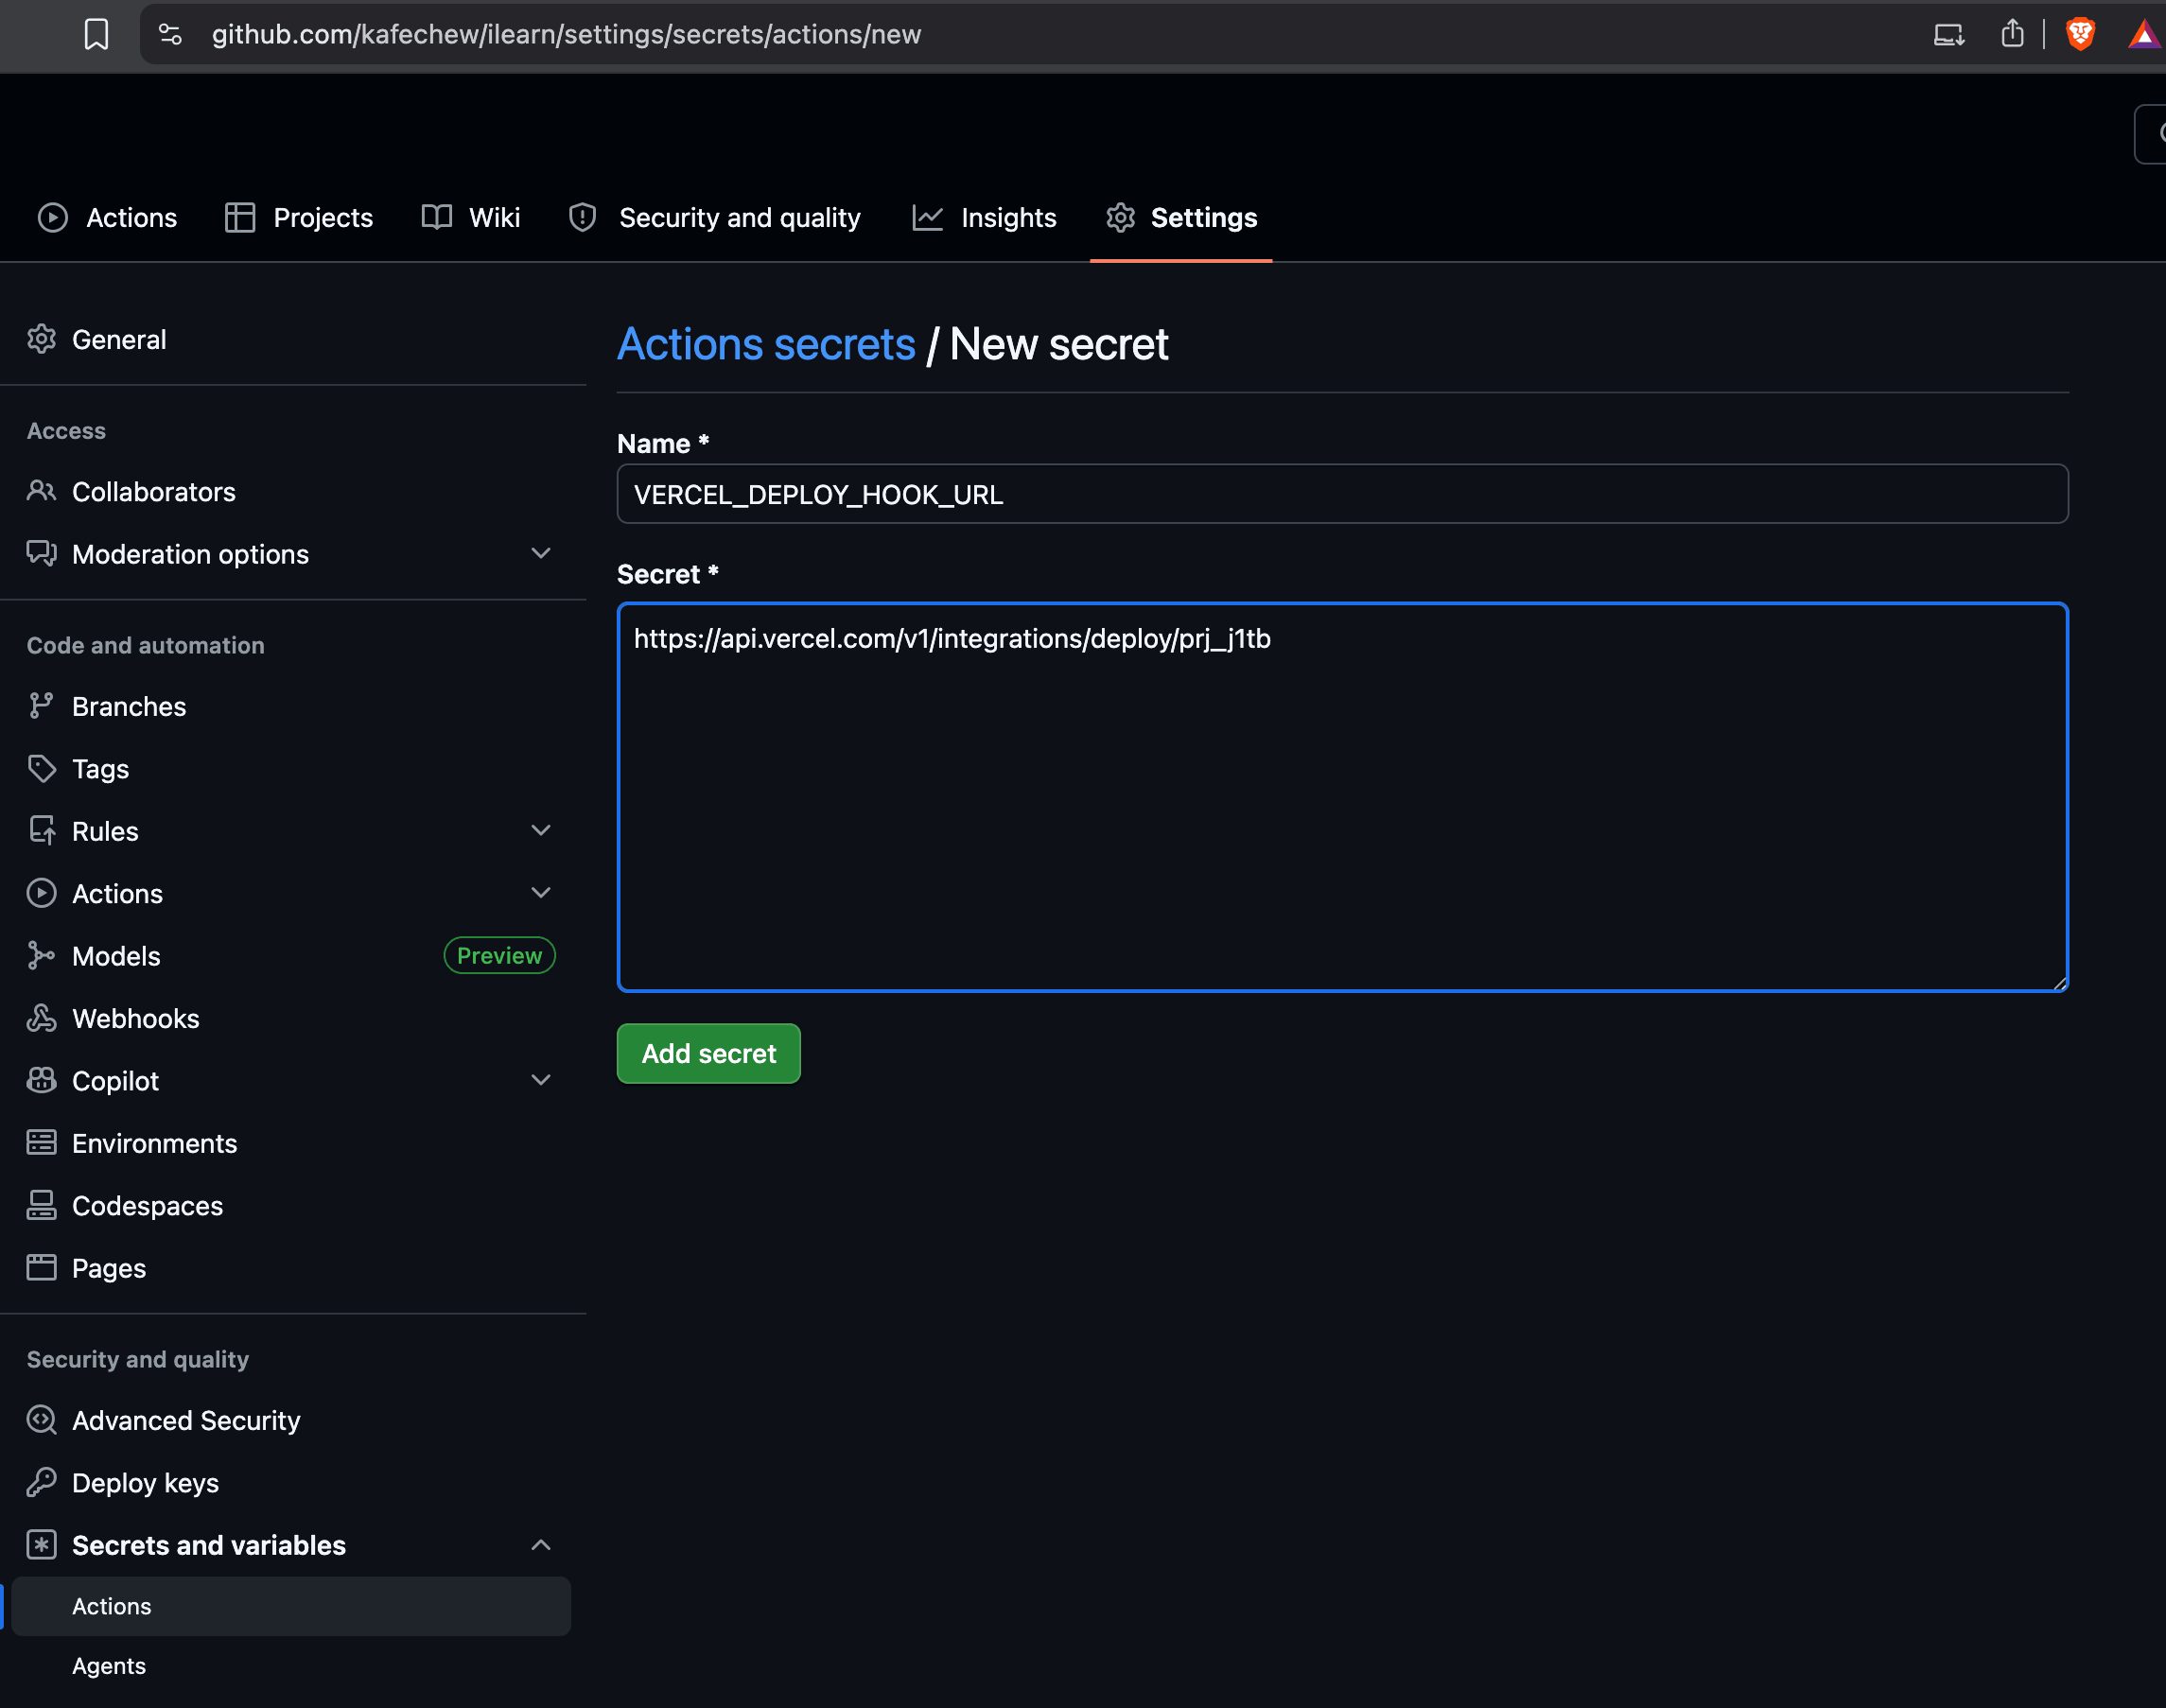Open the Actions repository tab
Screen dimensions: 2166x1708
[x=107, y=217]
